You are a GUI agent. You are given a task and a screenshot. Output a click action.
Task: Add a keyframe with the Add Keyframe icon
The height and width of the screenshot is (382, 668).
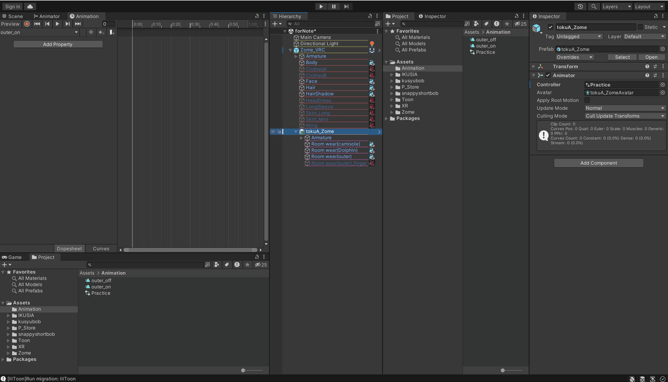click(101, 32)
